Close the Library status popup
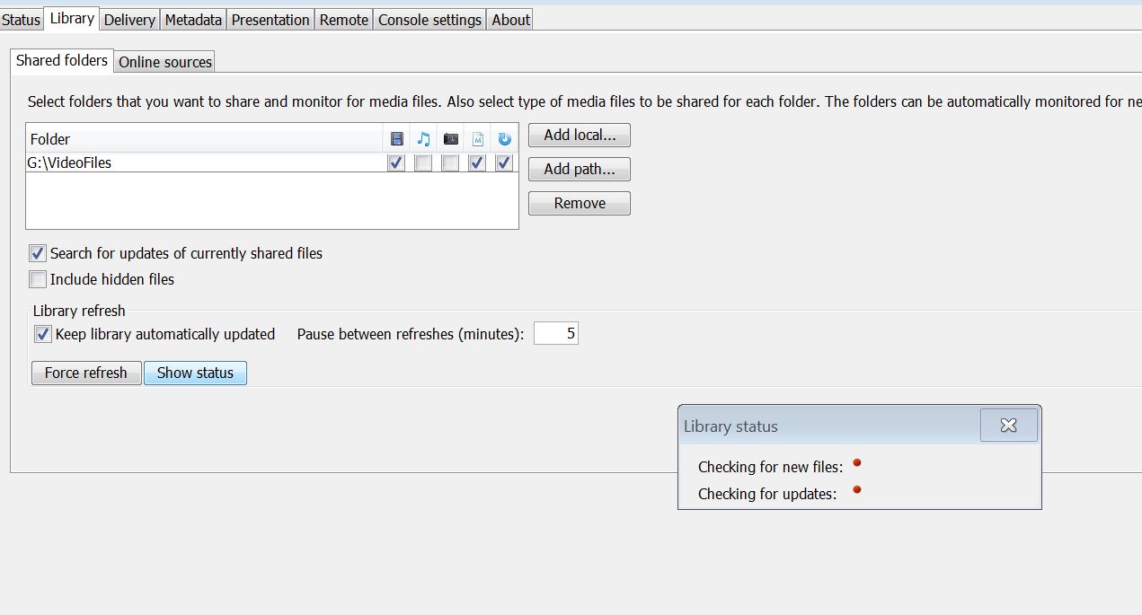 tap(1008, 426)
